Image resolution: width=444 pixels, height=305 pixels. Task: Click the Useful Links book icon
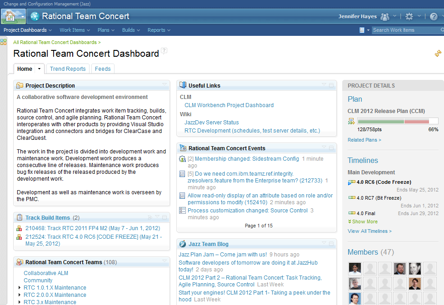pos(183,85)
